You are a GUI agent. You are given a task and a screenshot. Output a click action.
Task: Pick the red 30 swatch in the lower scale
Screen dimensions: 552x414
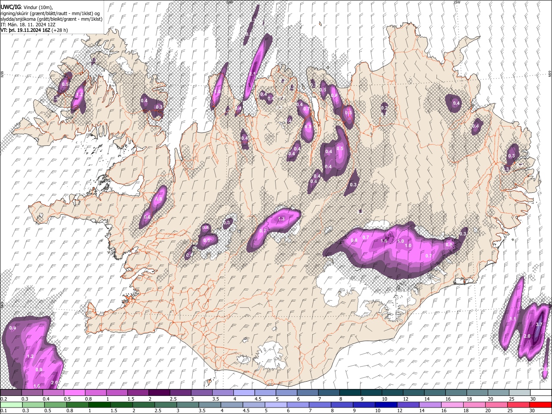(x=540, y=405)
